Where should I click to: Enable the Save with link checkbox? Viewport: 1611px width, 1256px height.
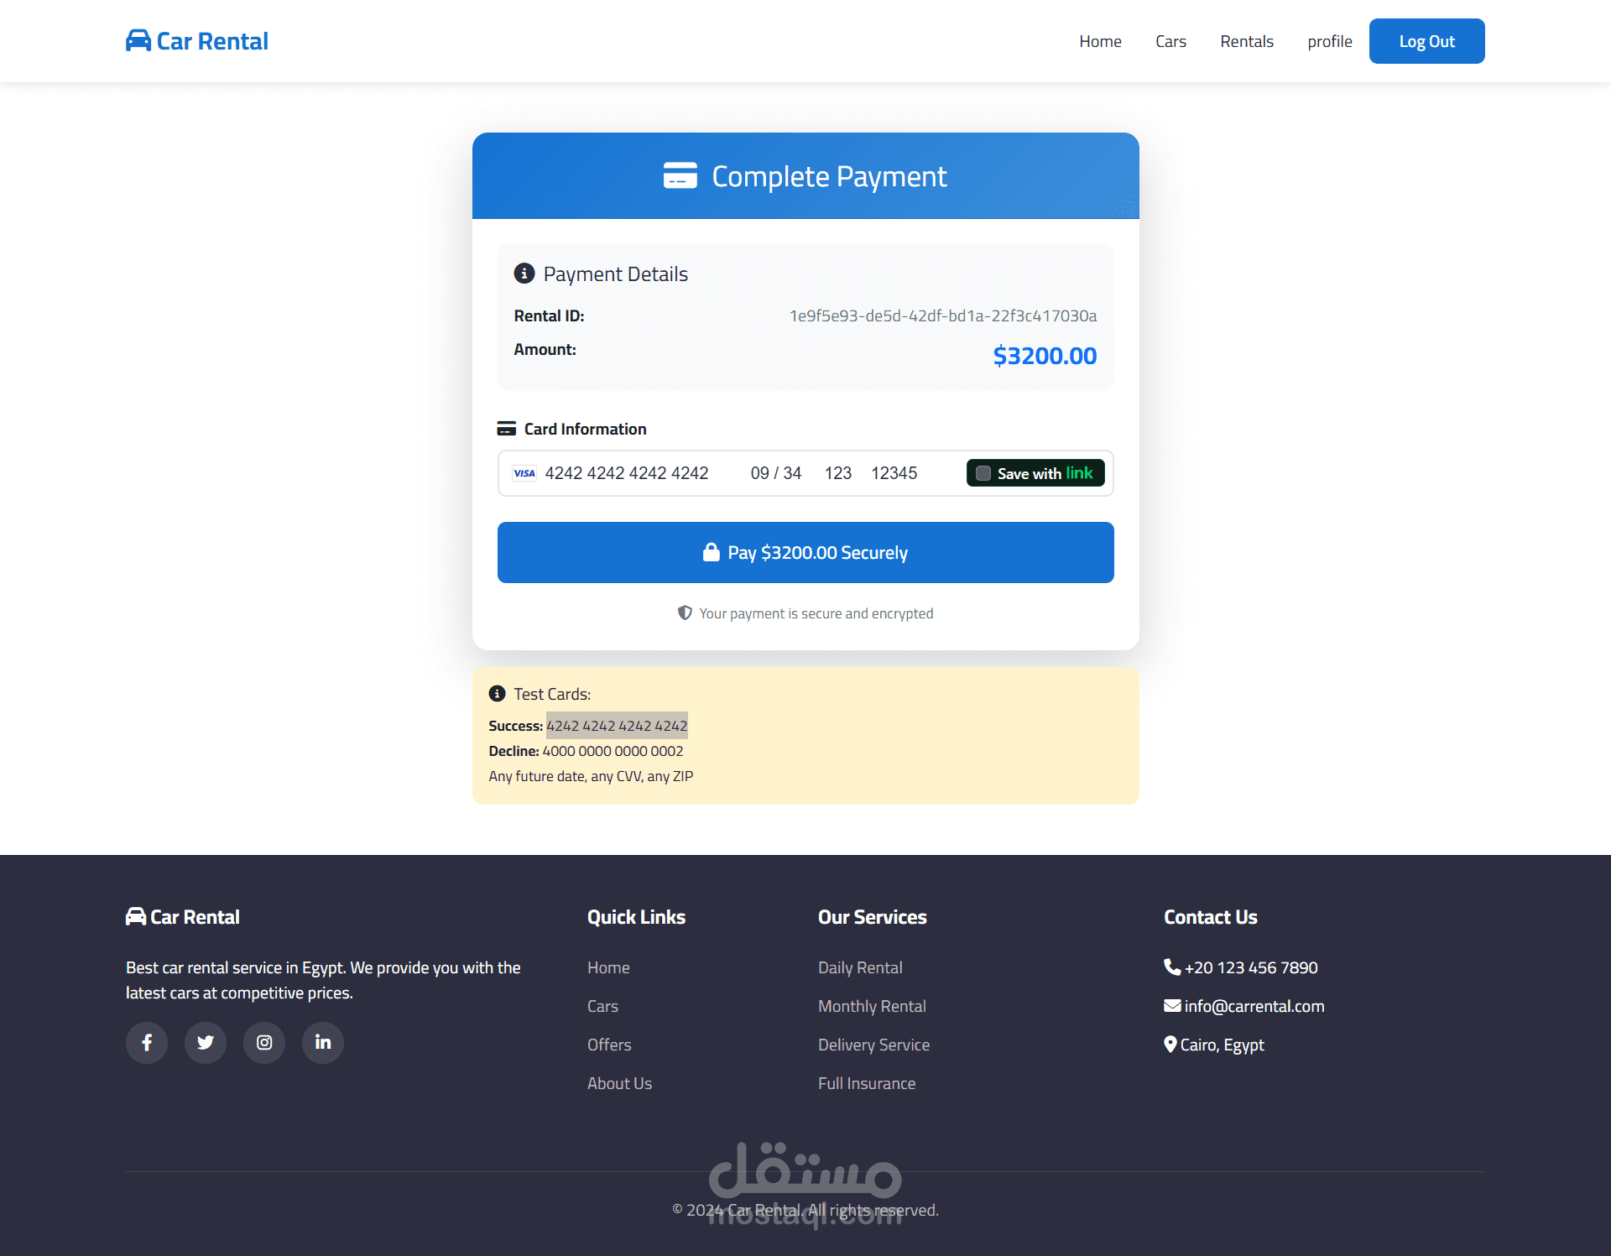(x=983, y=473)
